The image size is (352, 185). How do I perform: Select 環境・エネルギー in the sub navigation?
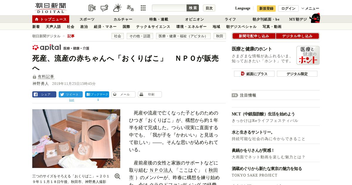coord(192,26)
